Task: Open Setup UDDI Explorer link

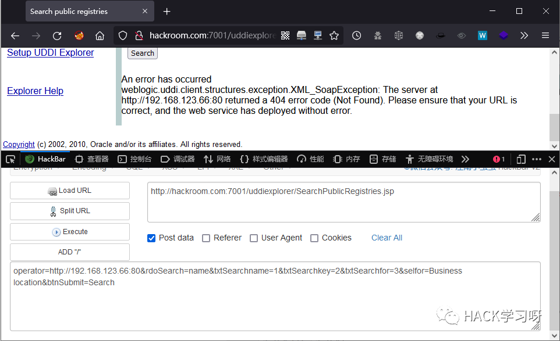Action: pos(51,53)
